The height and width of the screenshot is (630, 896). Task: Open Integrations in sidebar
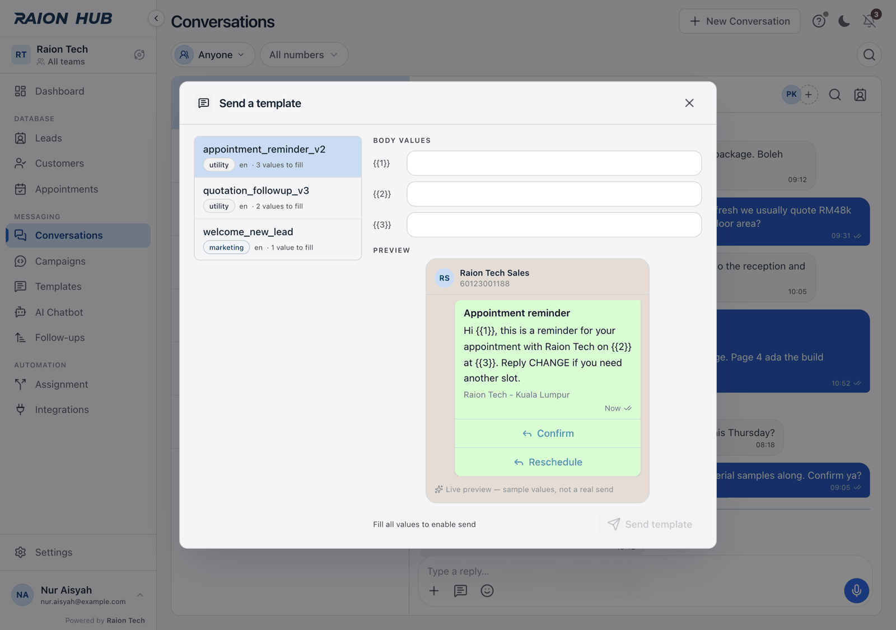78,410
